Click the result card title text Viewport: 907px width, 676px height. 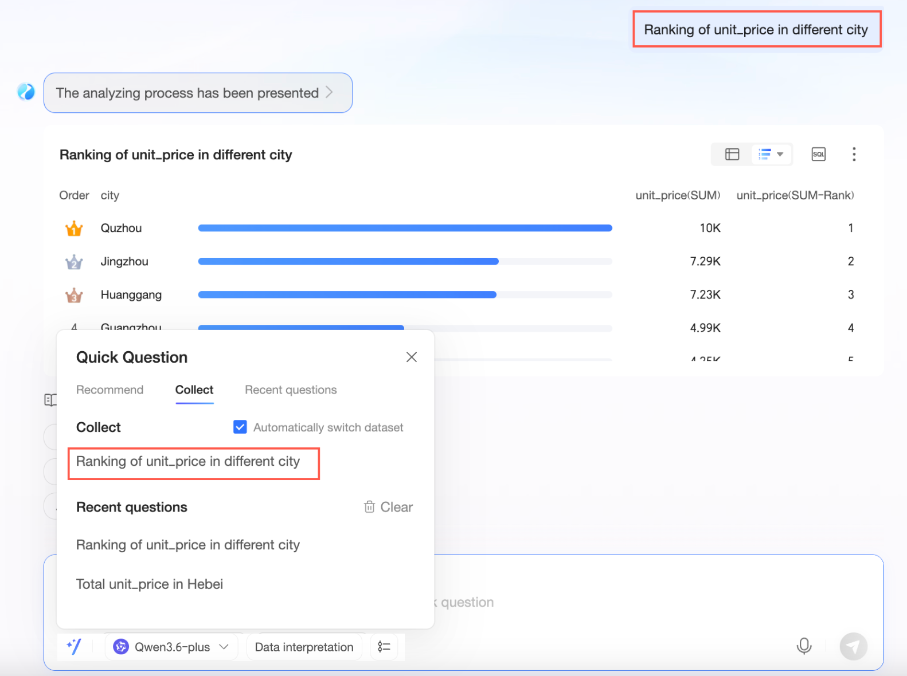click(x=176, y=155)
